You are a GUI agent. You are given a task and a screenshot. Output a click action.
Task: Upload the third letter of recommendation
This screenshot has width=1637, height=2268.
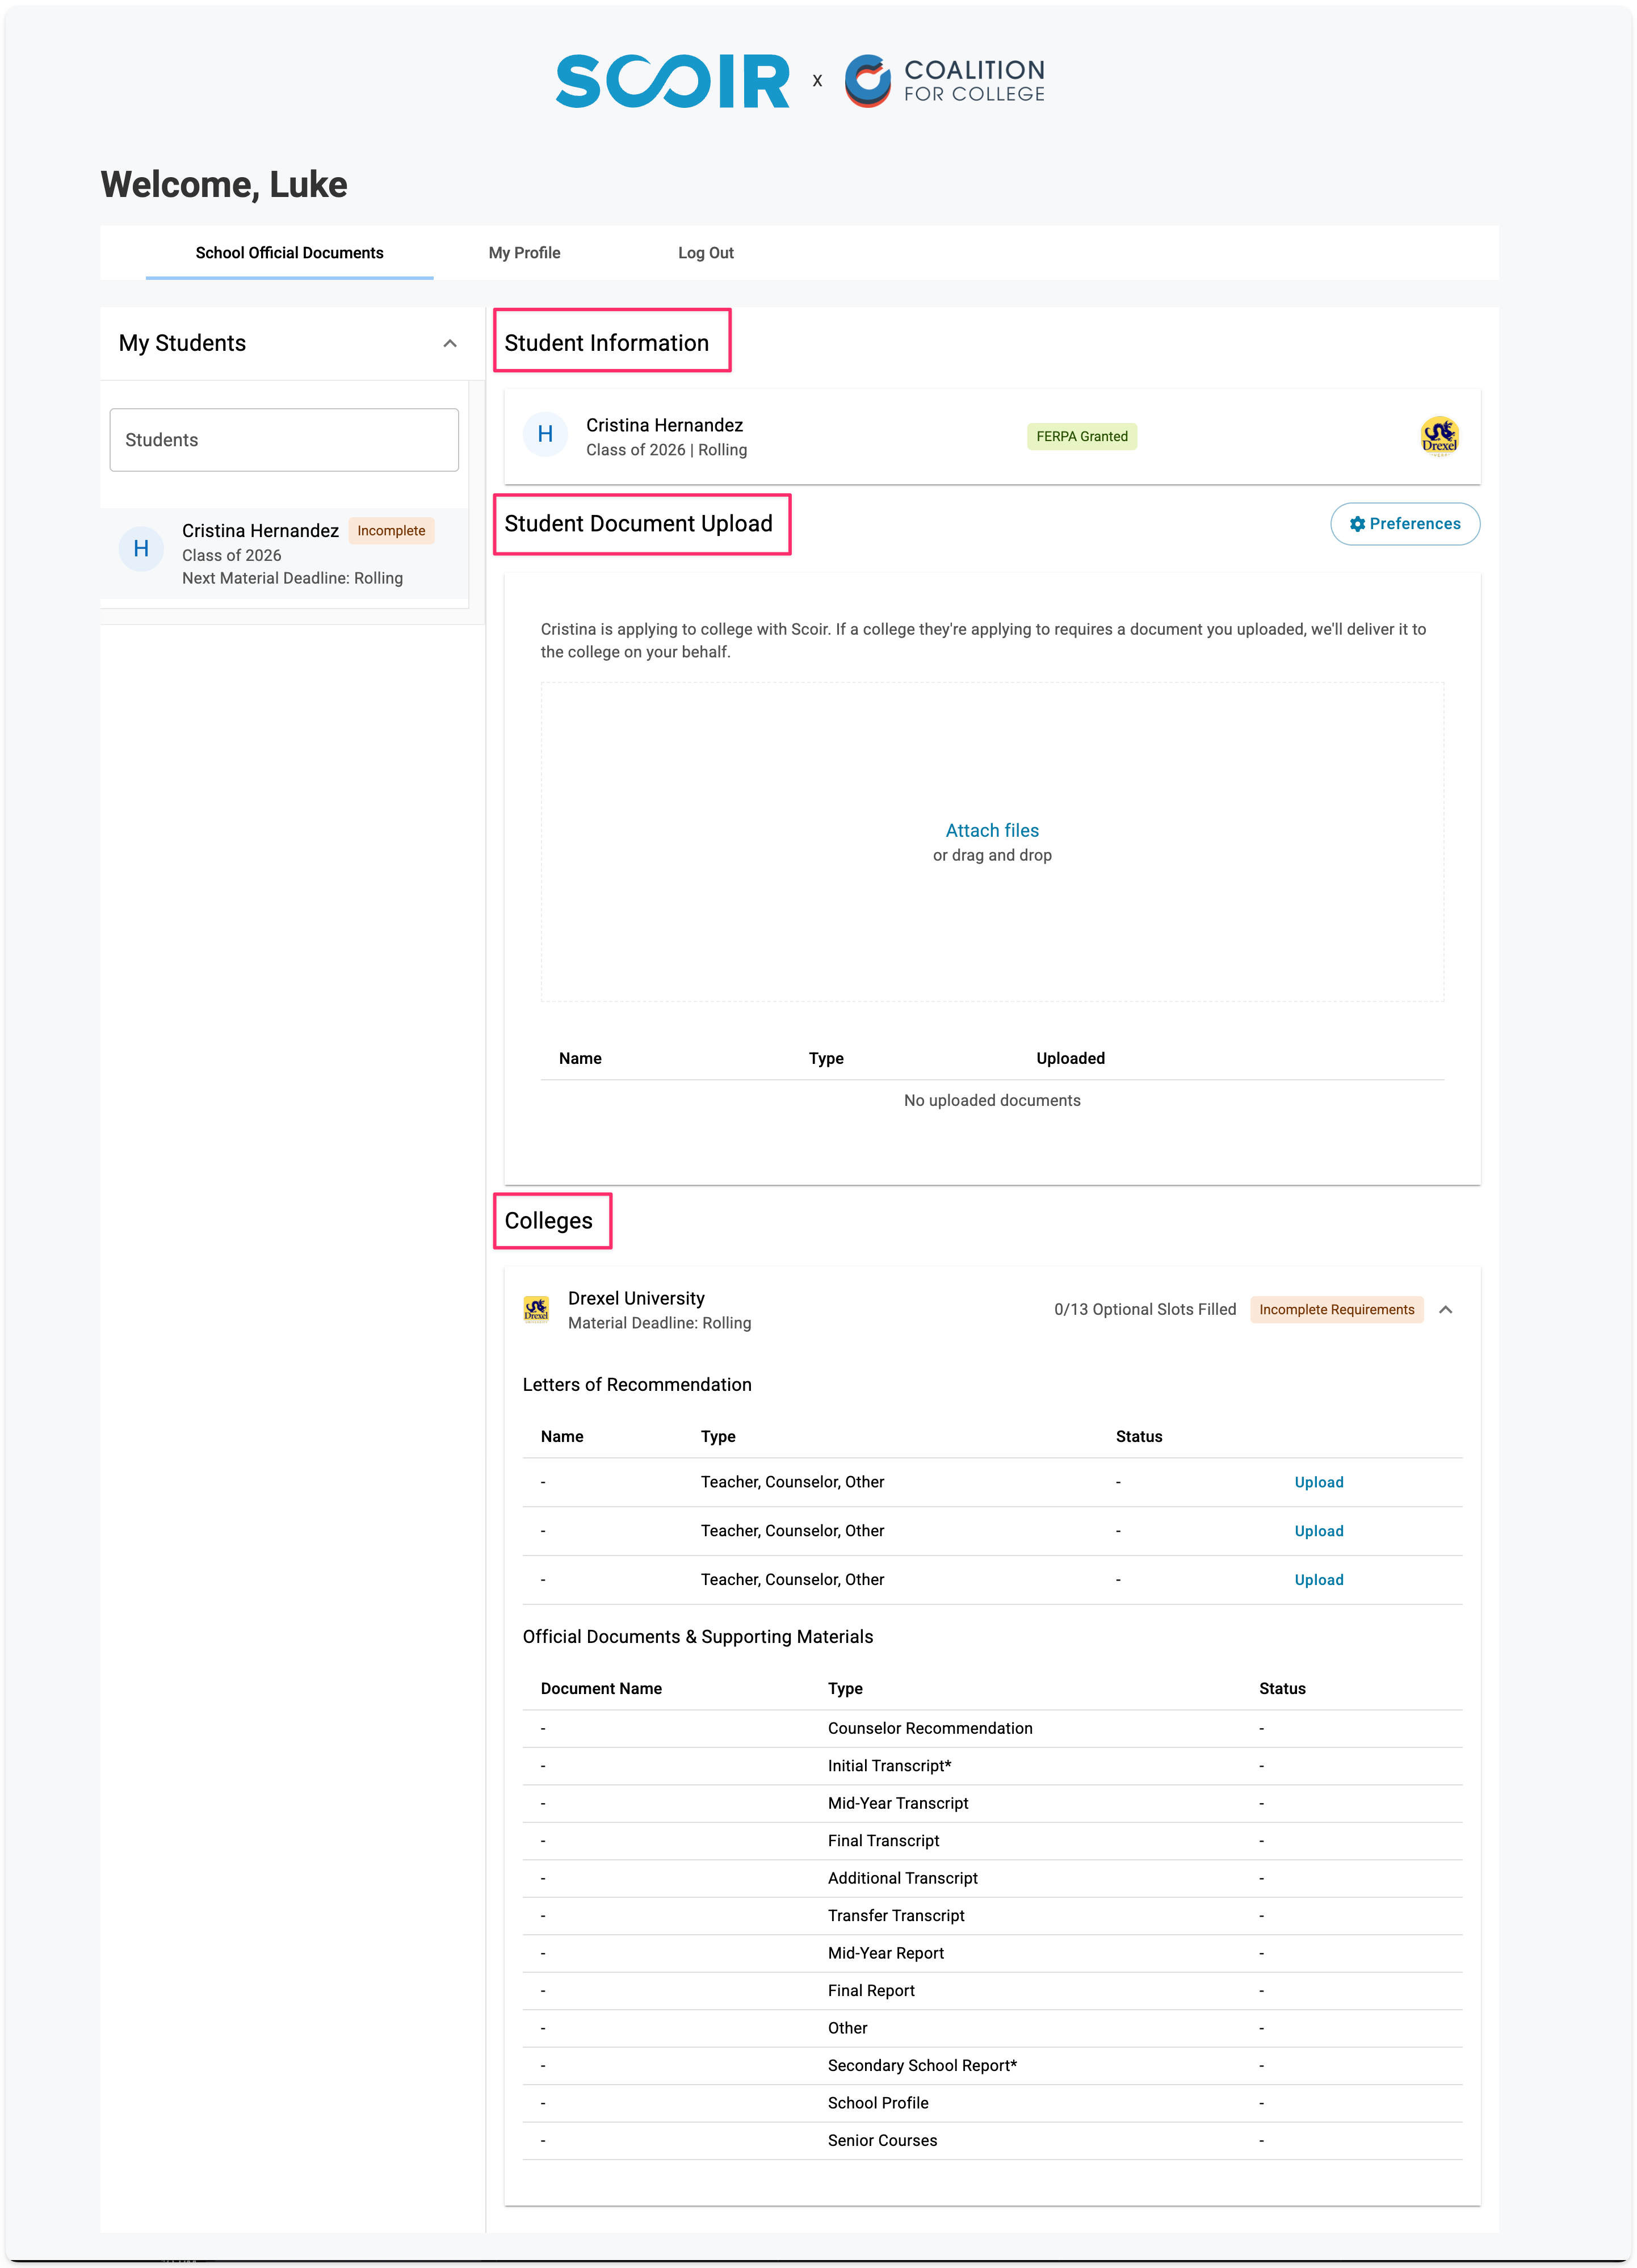(x=1318, y=1580)
